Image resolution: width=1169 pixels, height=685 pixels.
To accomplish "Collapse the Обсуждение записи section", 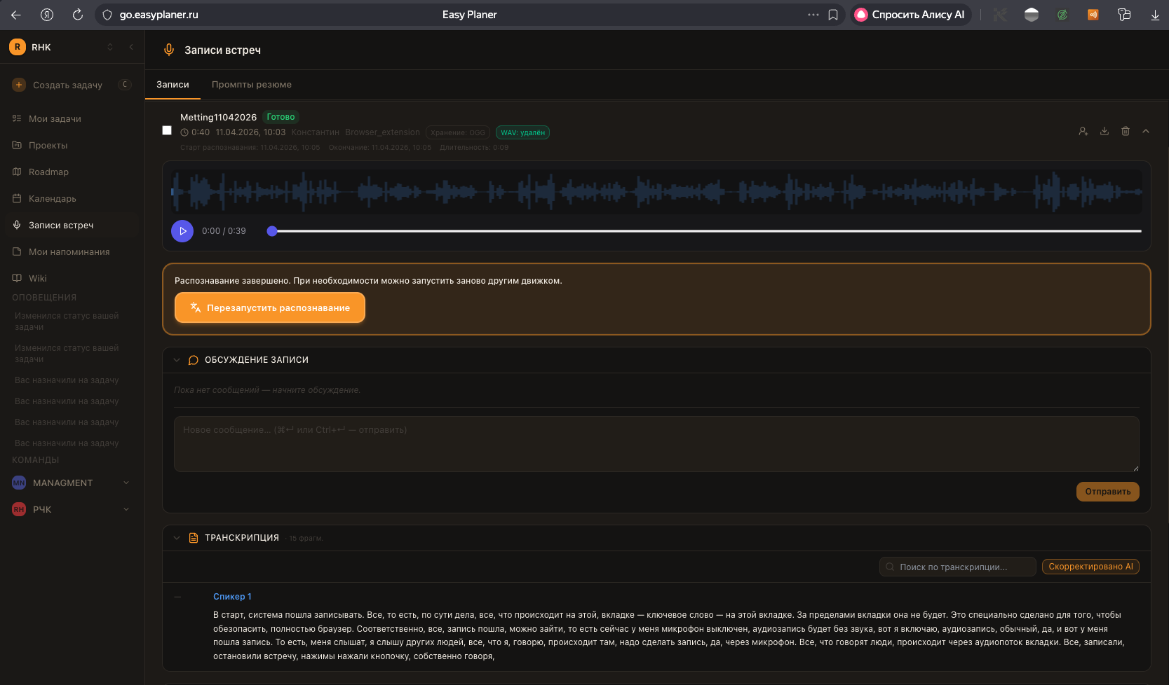I will (x=177, y=360).
